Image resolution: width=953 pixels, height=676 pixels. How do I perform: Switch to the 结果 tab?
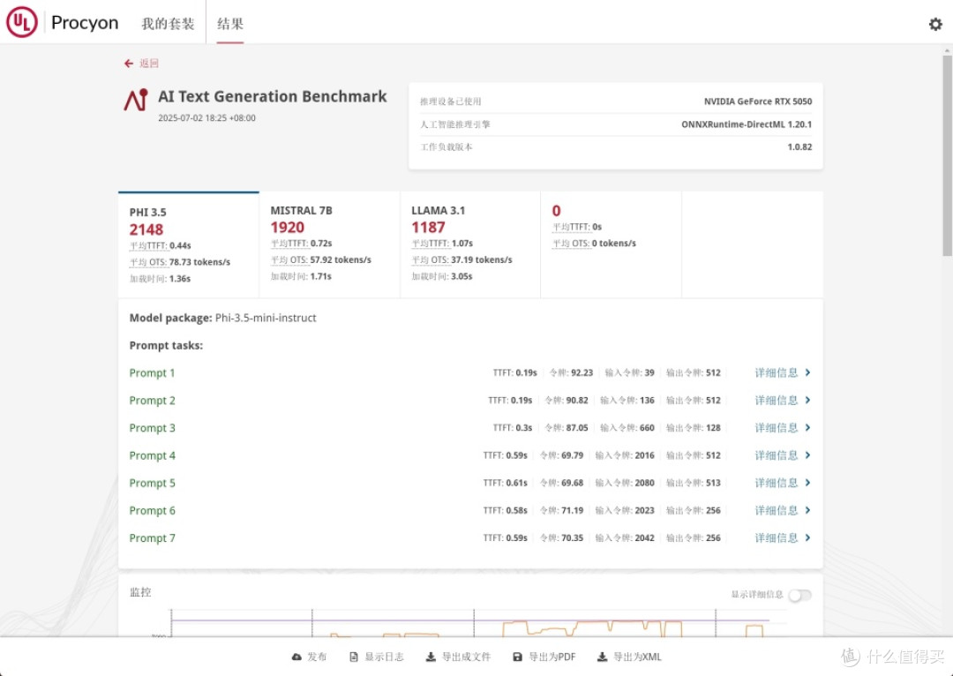[230, 24]
